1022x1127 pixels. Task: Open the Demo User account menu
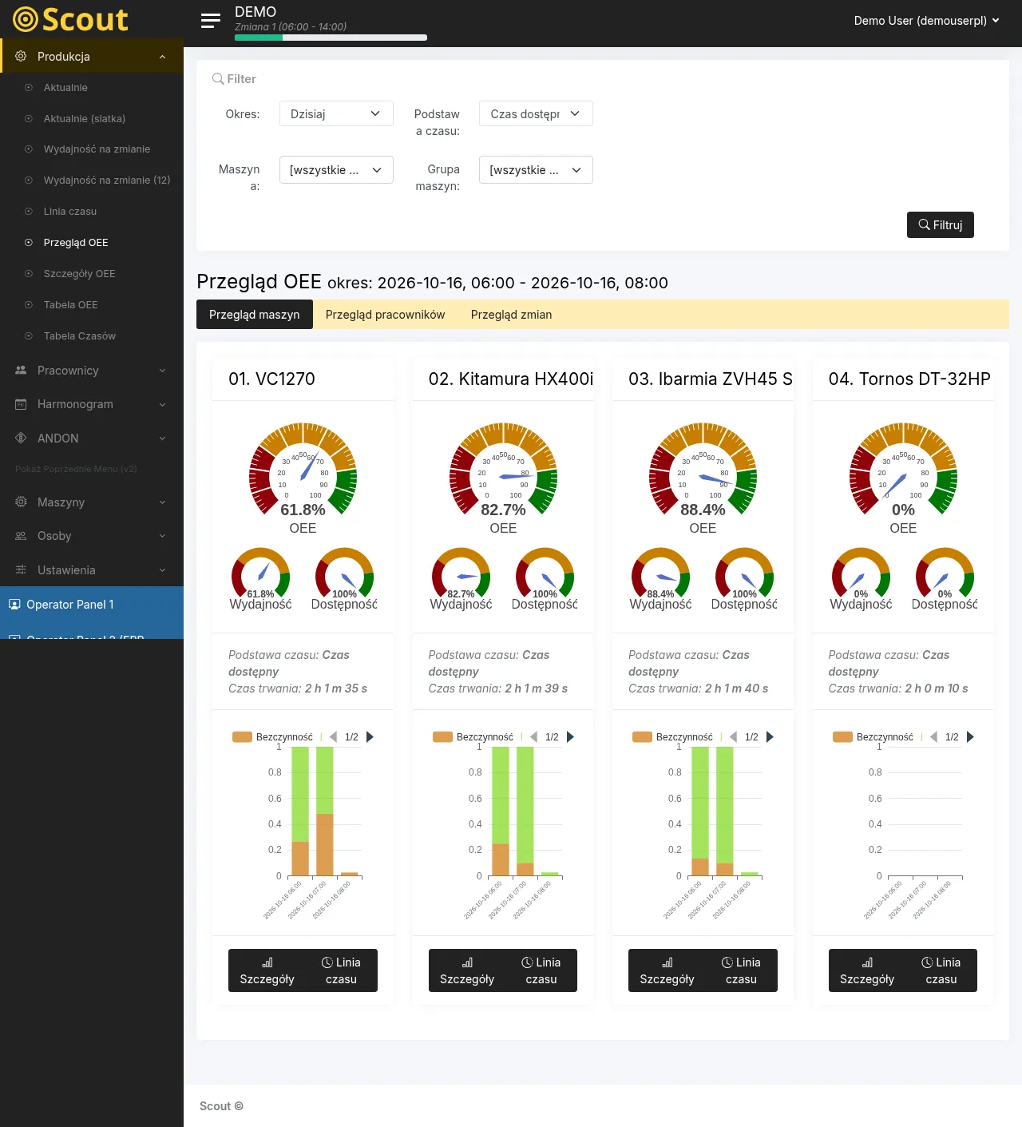click(x=926, y=21)
